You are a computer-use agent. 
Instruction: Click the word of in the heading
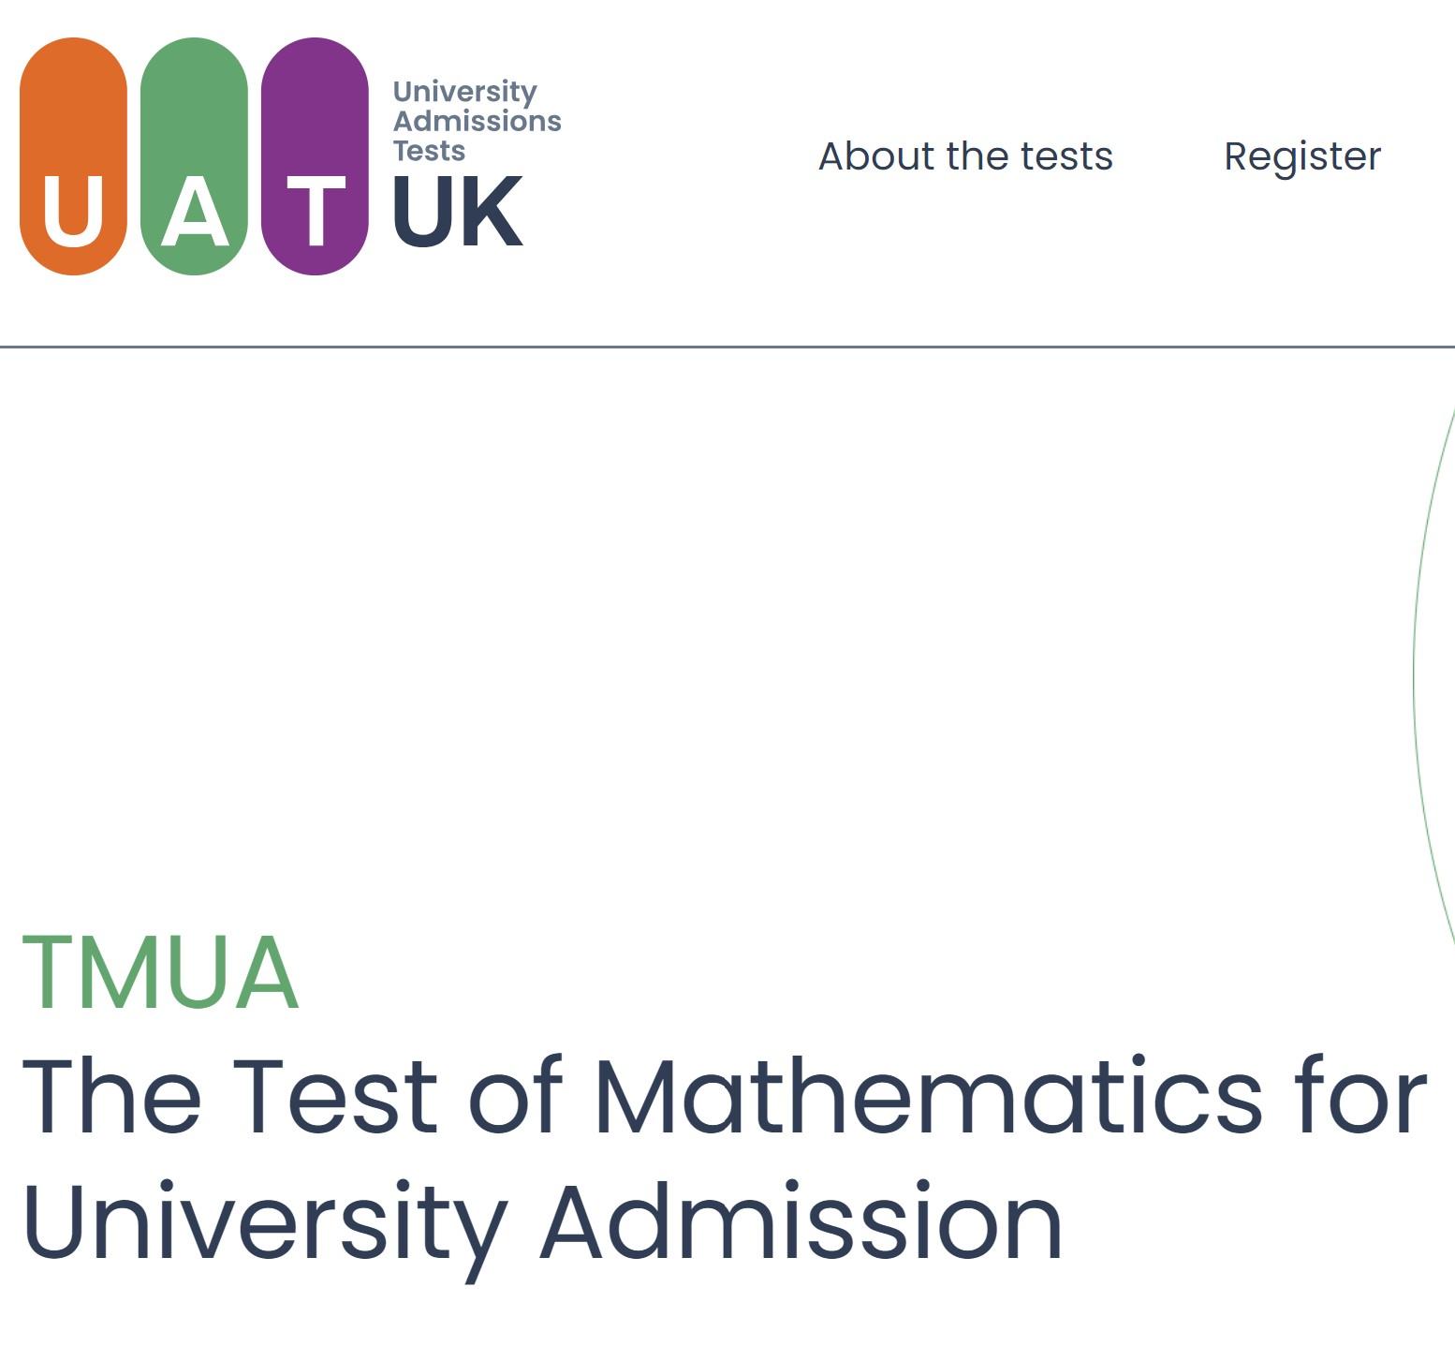(514, 1096)
